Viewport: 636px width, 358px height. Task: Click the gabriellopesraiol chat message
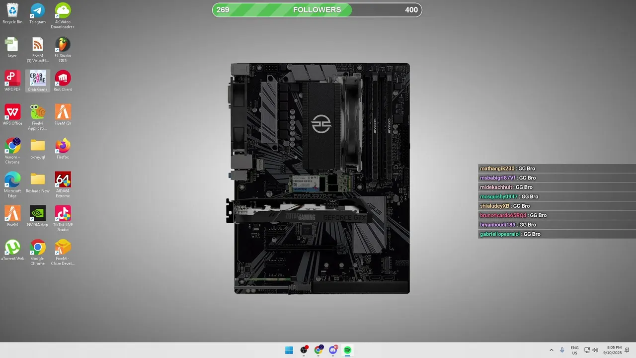coord(557,234)
